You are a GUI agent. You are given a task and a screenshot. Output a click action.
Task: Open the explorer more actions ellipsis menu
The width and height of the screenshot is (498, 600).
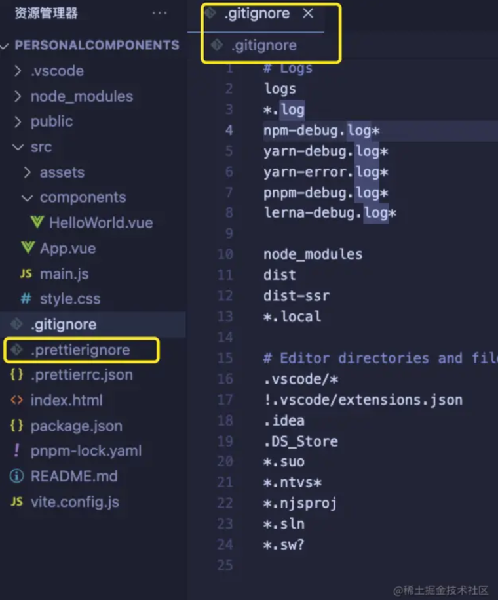159,13
